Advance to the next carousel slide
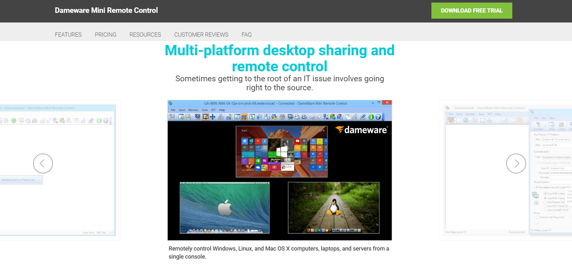Viewport: 572px width, 274px height. pos(516,164)
